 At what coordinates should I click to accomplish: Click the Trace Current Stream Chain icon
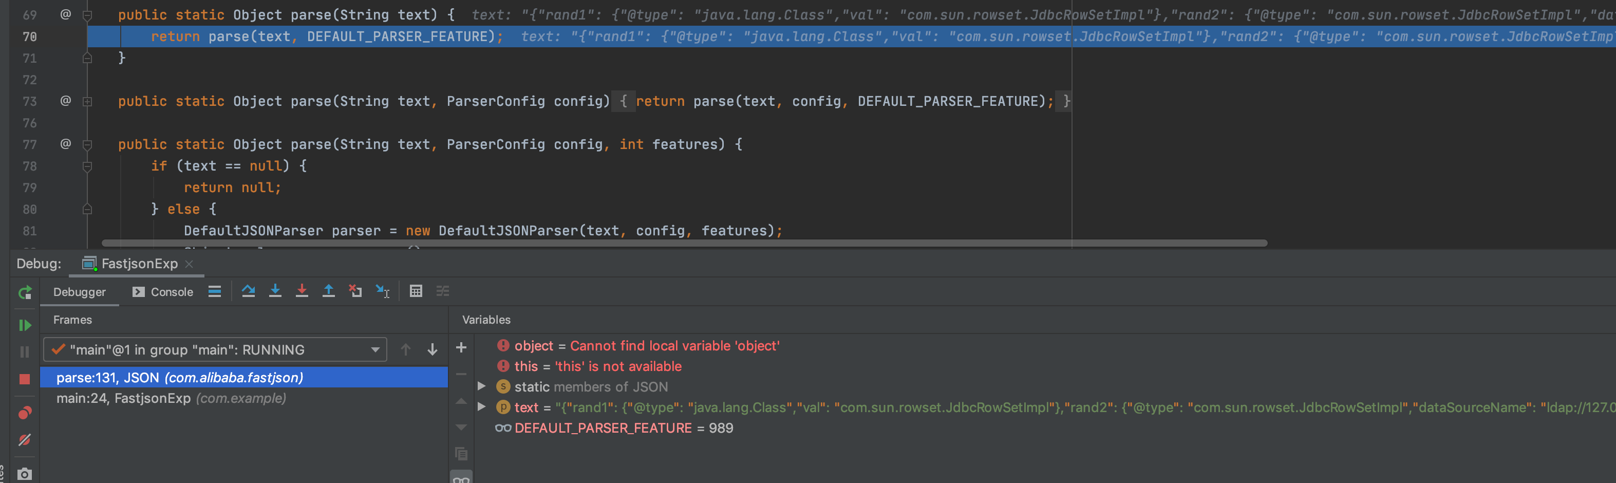pos(443,291)
